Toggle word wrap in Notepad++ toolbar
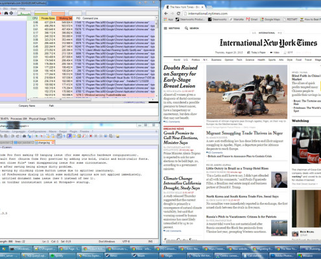 pos(59,136)
